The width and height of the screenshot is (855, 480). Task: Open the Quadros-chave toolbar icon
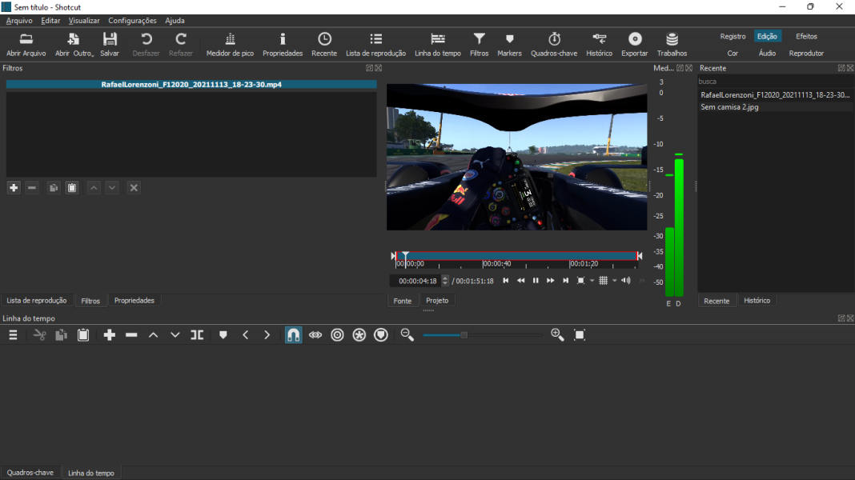(554, 44)
